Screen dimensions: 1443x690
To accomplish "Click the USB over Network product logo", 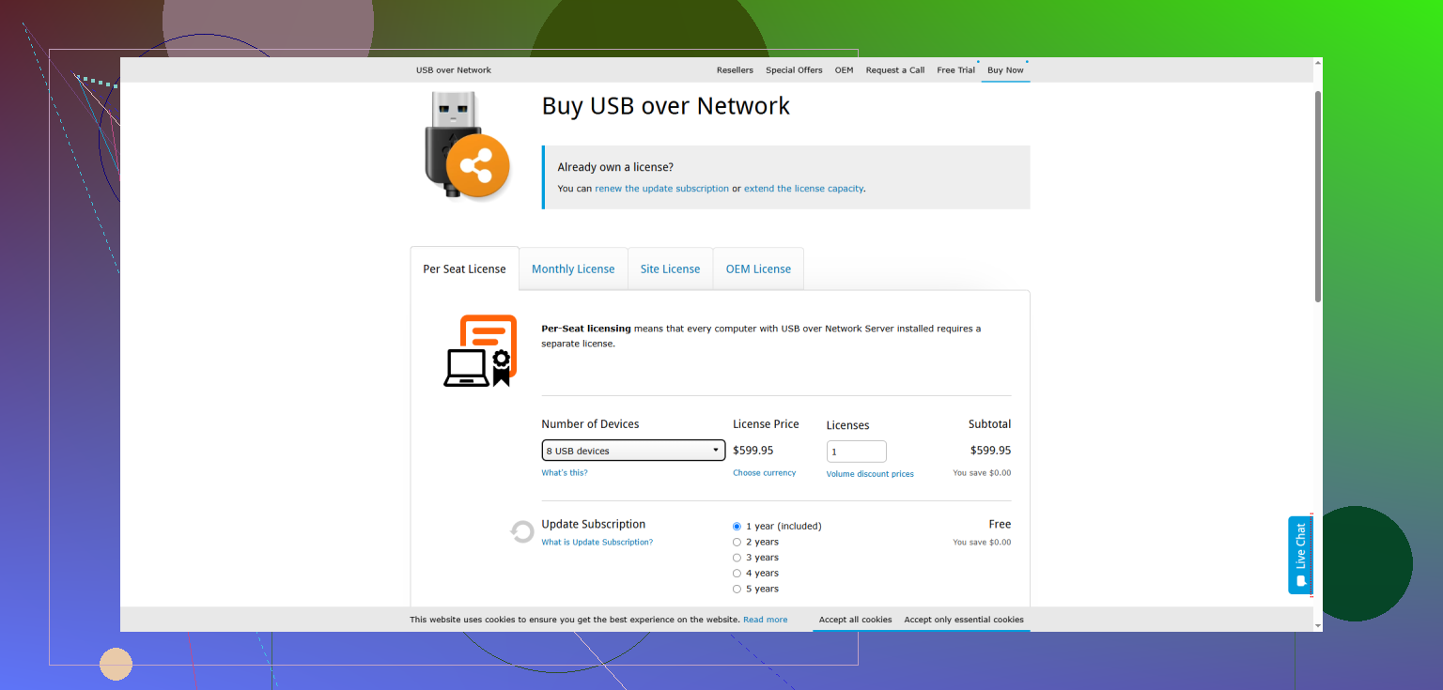I will pyautogui.click(x=465, y=146).
